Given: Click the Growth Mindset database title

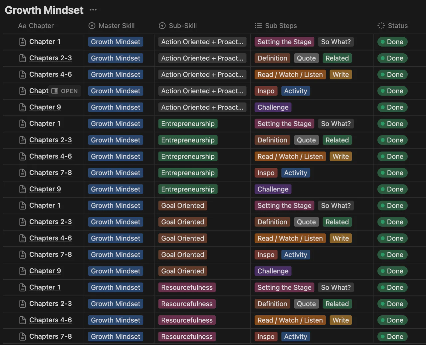Looking at the screenshot, I should [x=44, y=10].
